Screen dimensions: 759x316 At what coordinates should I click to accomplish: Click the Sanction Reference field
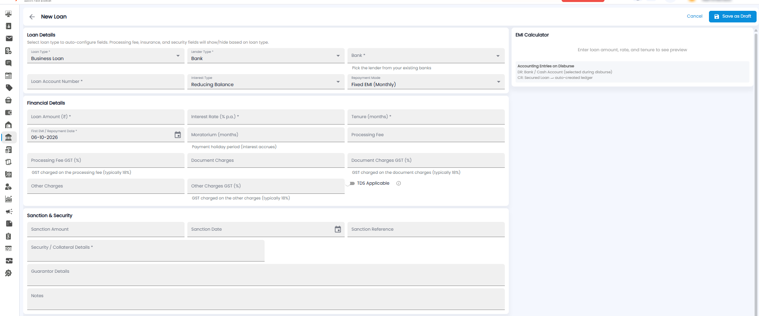426,229
